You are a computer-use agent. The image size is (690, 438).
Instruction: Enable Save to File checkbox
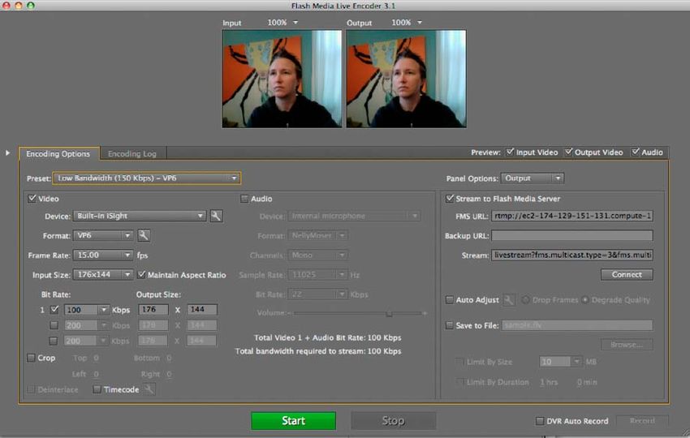449,325
